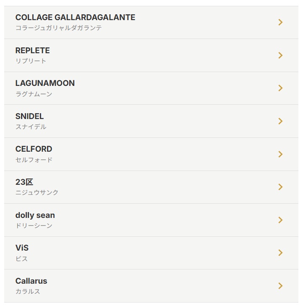
Task: Click the chevron beside COLLAGE GALLARDAGALANTE
Action: click(x=280, y=22)
